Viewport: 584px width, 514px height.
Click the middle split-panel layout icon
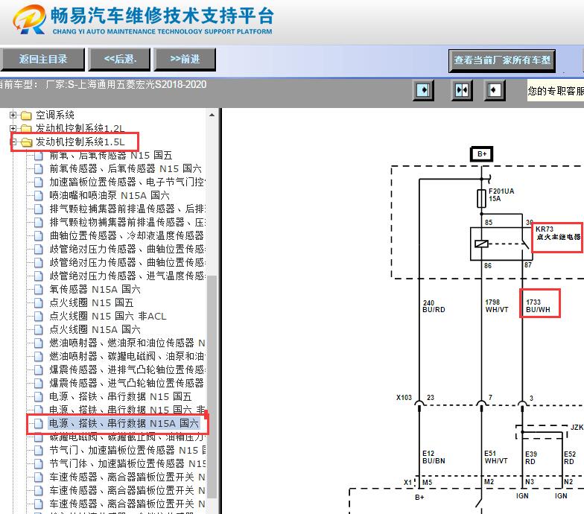tap(462, 91)
